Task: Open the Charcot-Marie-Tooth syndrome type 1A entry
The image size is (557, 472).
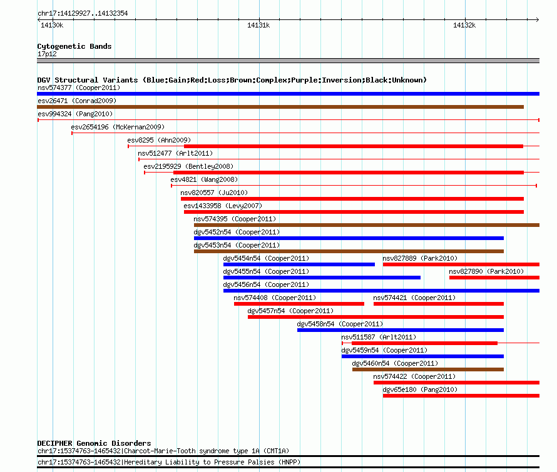Action: 163,451
